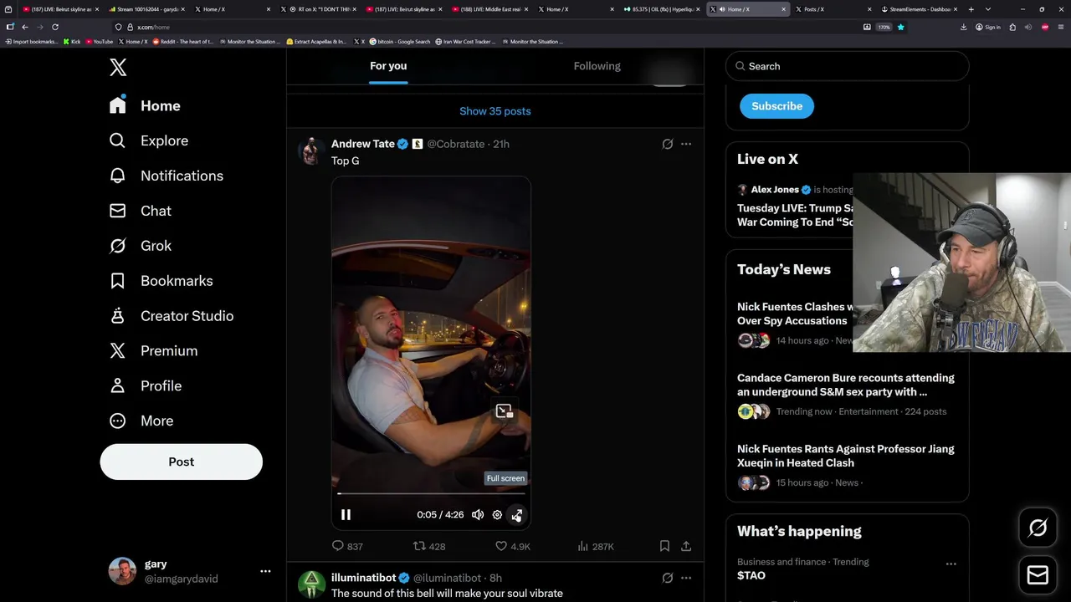This screenshot has width=1071, height=602.
Task: Bookmark the Andrew Tate post
Action: tap(664, 546)
